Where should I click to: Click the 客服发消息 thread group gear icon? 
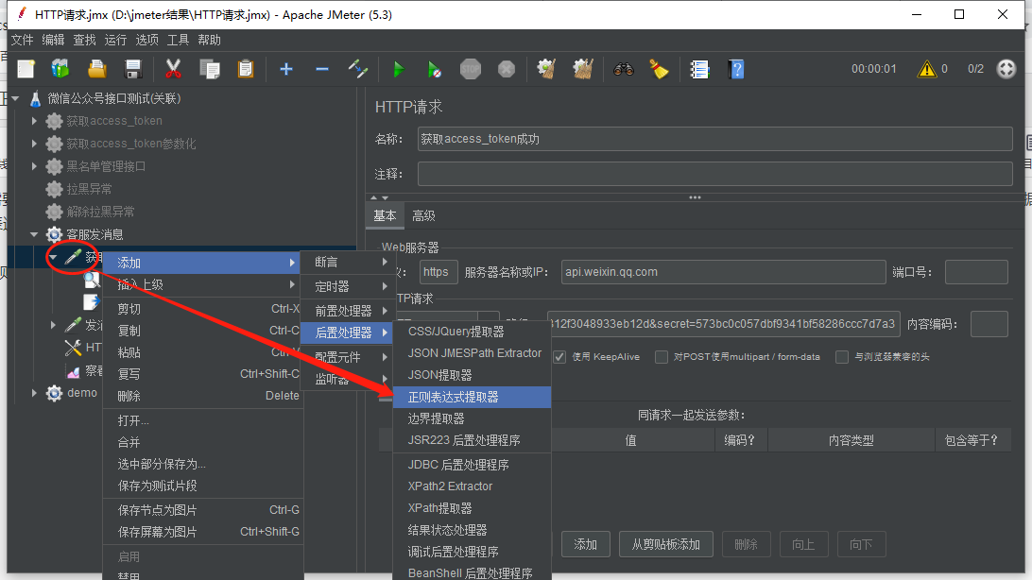tap(54, 234)
